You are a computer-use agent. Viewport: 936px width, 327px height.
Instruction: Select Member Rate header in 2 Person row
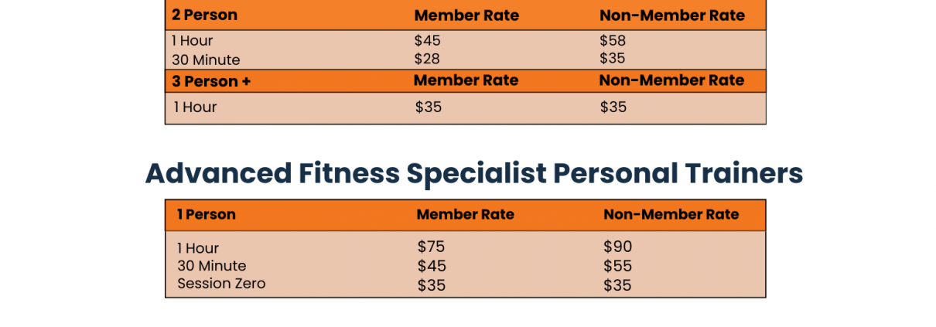466,15
